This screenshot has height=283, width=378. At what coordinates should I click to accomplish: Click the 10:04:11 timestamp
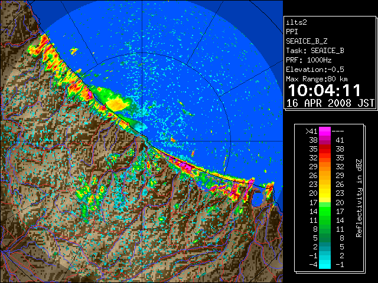pos(324,90)
